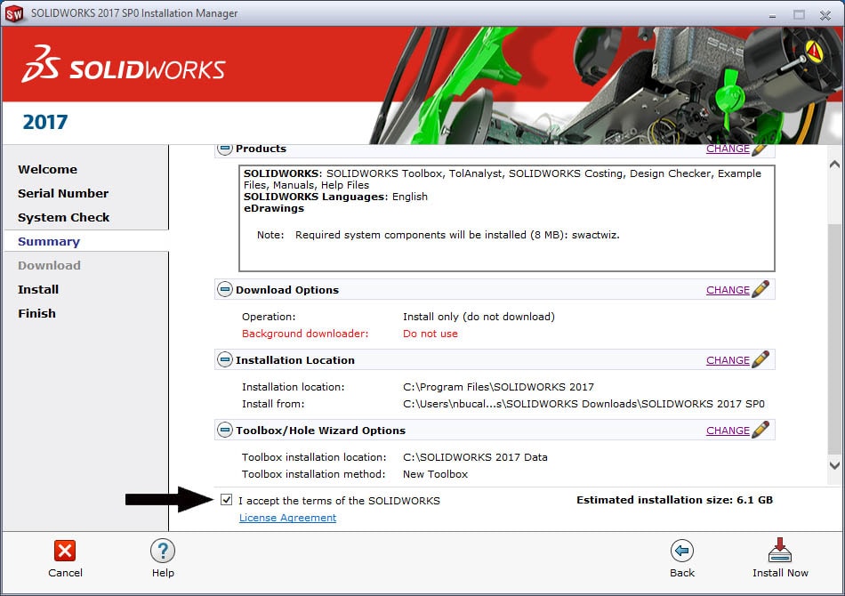Screen dimensions: 845x596
Task: Select the Install step in sidebar
Action: [37, 289]
